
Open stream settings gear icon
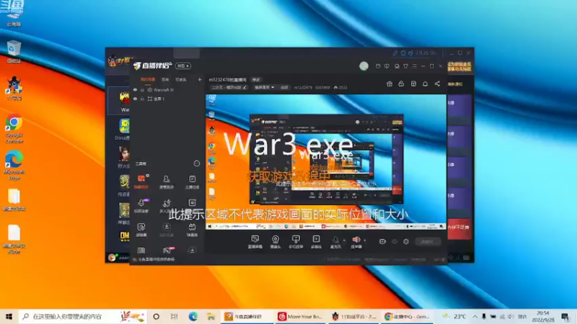pyautogui.click(x=406, y=241)
